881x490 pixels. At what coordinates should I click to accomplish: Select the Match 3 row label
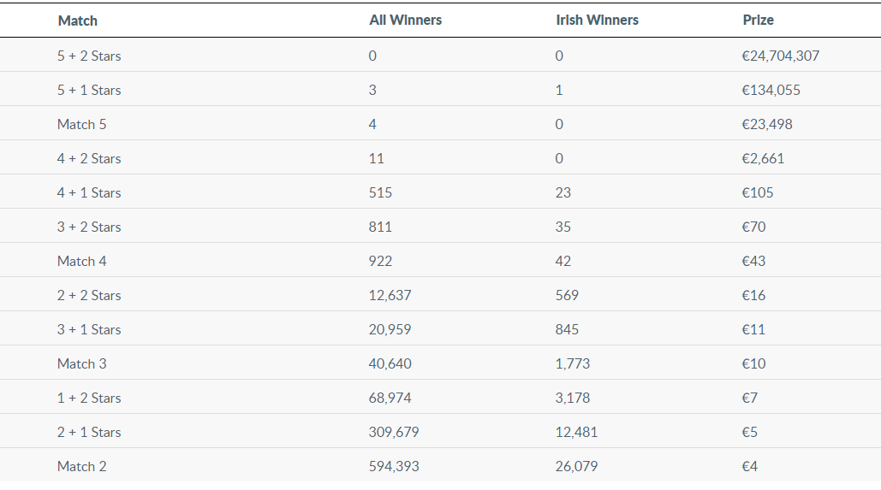point(82,363)
